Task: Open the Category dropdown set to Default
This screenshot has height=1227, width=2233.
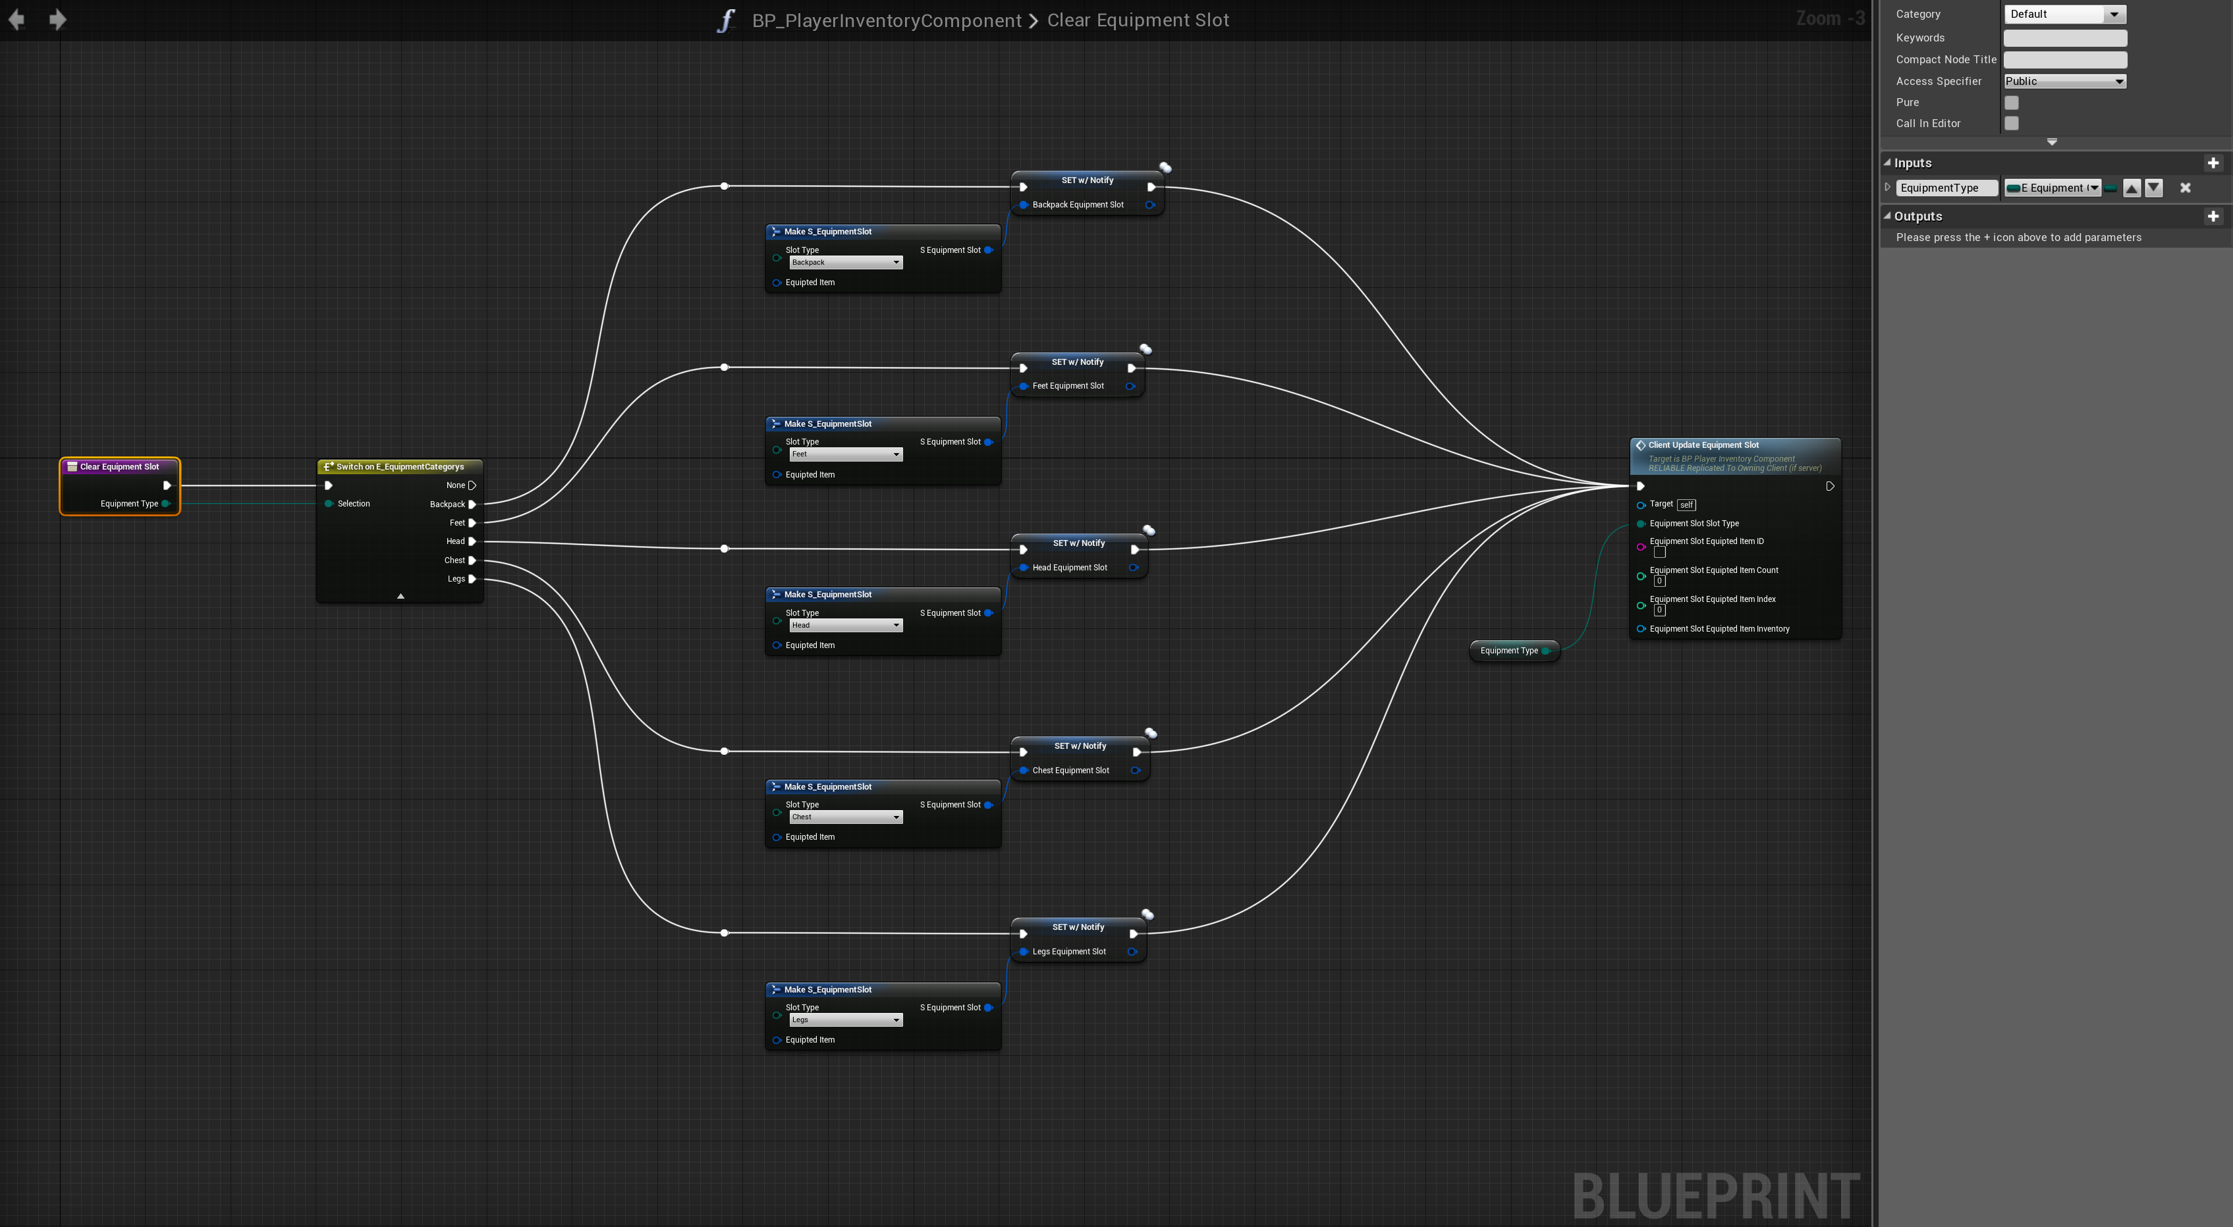Action: point(2064,14)
